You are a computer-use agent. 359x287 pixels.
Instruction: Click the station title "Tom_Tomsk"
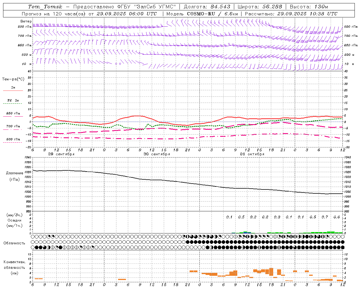(45, 7)
